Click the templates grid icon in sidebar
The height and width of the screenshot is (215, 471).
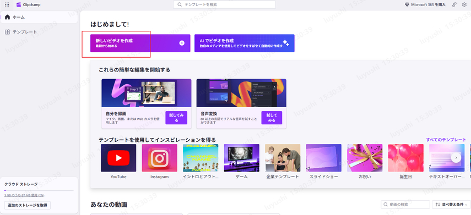tap(8, 32)
